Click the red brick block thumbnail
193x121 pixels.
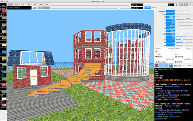pyautogui.click(x=157, y=66)
